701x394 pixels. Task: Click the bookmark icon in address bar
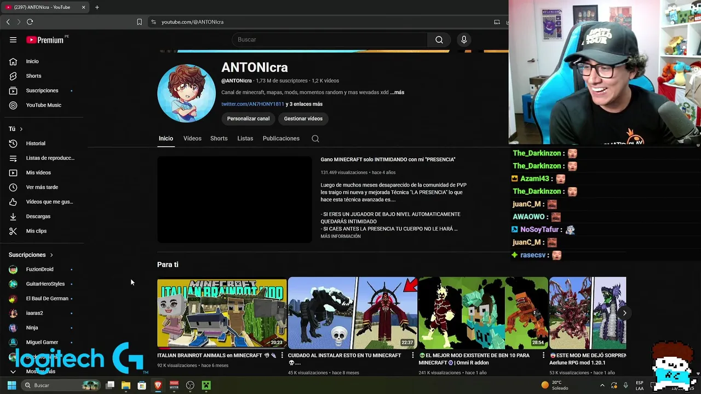tap(139, 22)
